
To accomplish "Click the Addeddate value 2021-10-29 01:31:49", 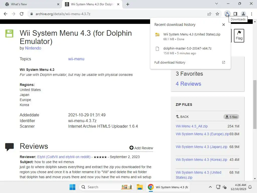I will click(87, 115).
